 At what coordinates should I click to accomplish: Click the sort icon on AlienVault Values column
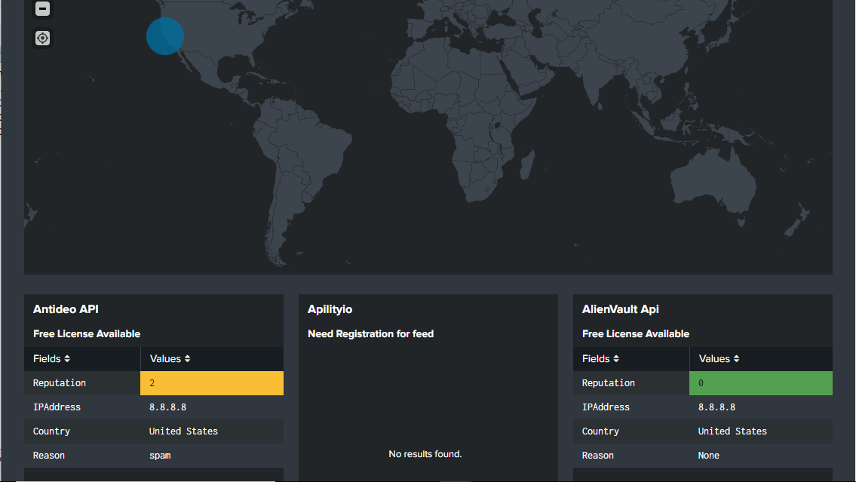coord(735,358)
